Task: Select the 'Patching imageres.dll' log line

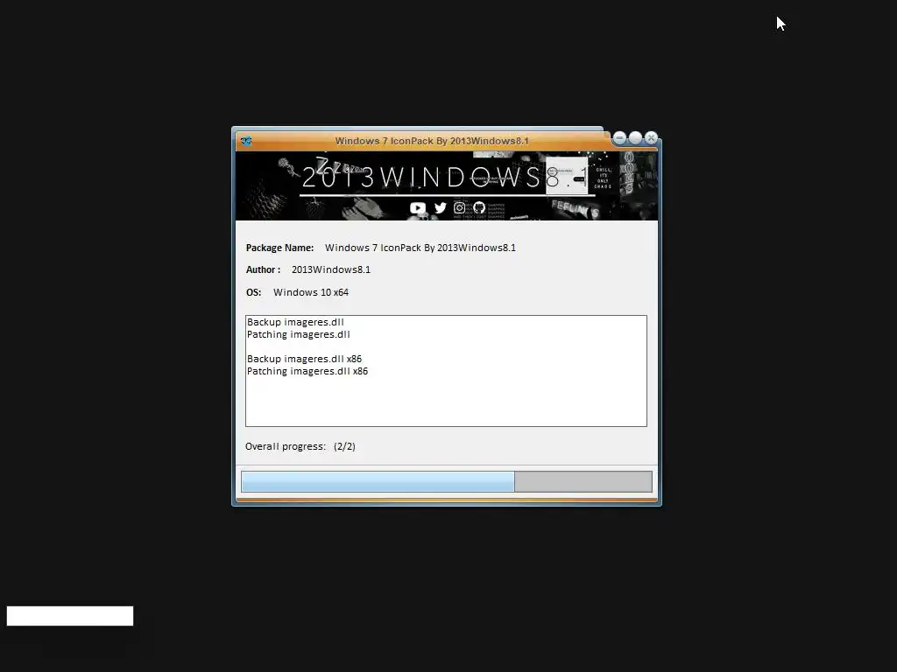Action: tap(298, 335)
